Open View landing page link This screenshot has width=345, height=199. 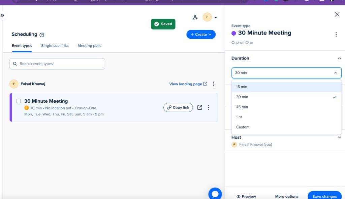(188, 84)
